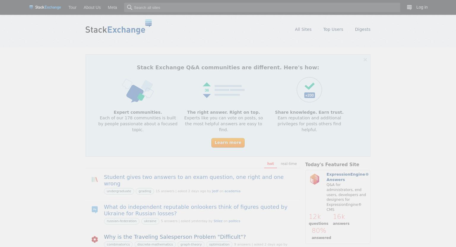The image size is (456, 247).
Task: Click "5 answers | asked yesterday" text
Action: (x=184, y=221)
